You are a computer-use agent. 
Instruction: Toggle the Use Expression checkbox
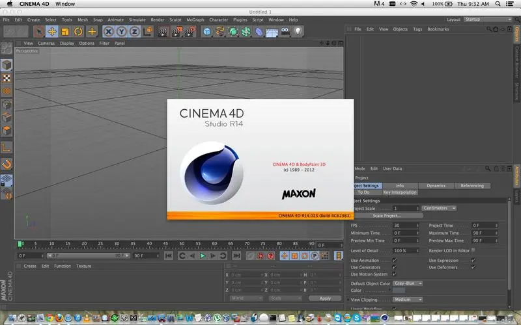473,260
